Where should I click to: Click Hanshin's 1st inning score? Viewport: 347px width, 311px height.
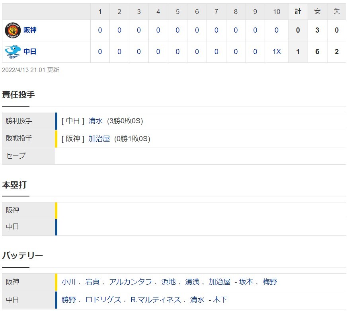pyautogui.click(x=100, y=30)
